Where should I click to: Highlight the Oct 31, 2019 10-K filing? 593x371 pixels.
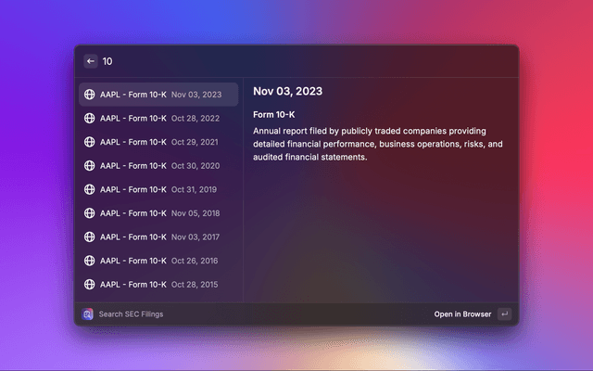158,189
